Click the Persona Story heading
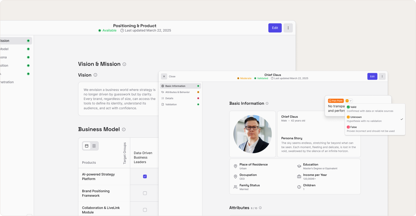The height and width of the screenshot is (216, 416). point(292,138)
